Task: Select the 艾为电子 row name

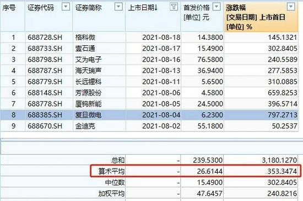Action: (88, 60)
